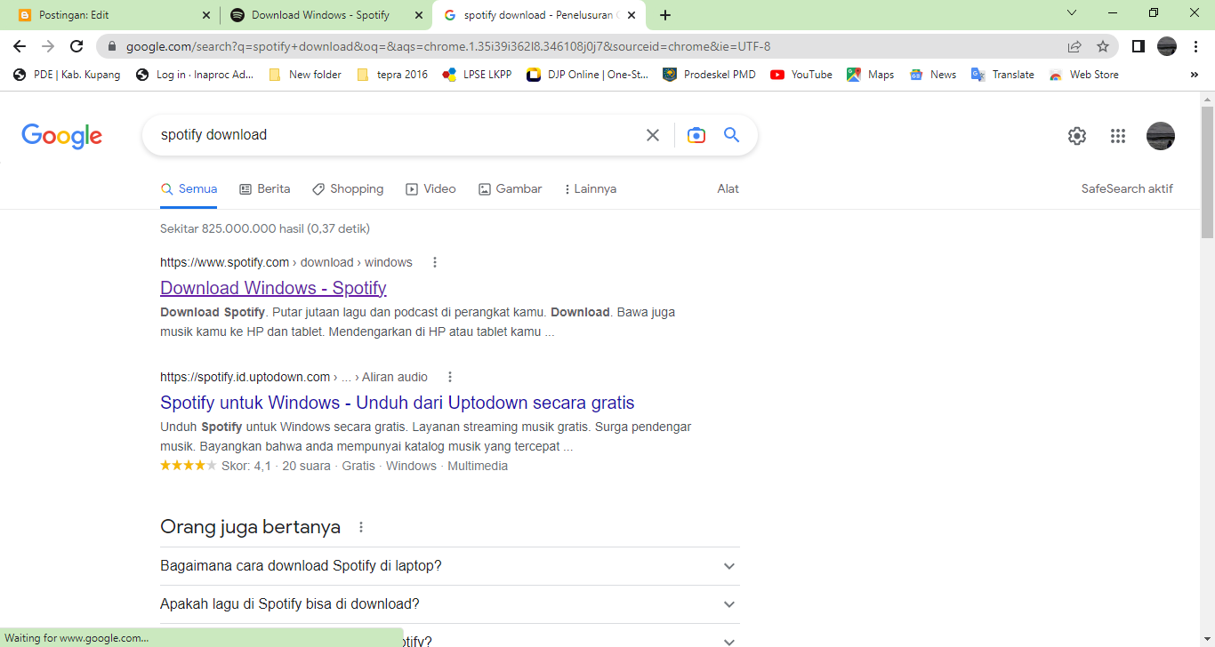Viewport: 1215px width, 647px height.
Task: Open Google settings gear icon
Action: pyautogui.click(x=1077, y=136)
